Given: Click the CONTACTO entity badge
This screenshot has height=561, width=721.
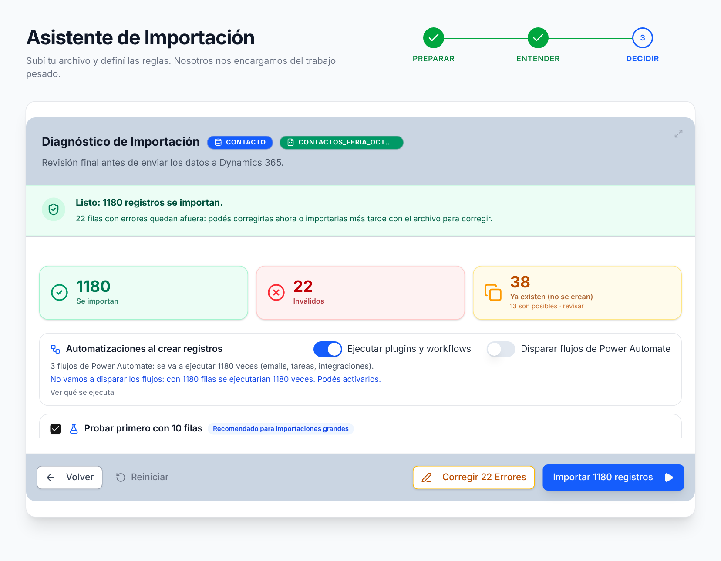Looking at the screenshot, I should coord(240,142).
